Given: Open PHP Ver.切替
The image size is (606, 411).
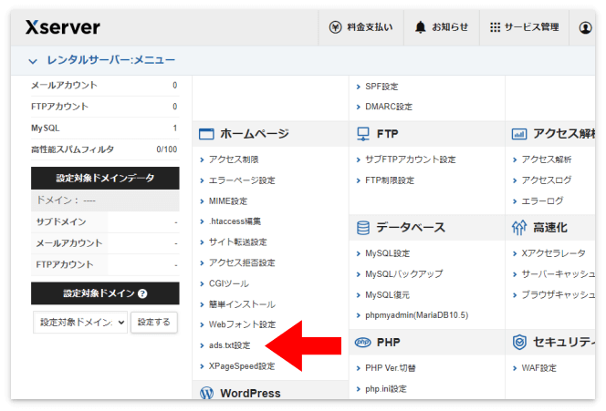Looking at the screenshot, I should click(391, 368).
